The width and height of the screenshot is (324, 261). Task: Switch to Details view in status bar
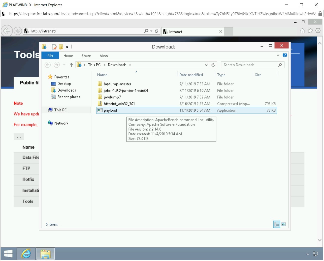(276, 224)
